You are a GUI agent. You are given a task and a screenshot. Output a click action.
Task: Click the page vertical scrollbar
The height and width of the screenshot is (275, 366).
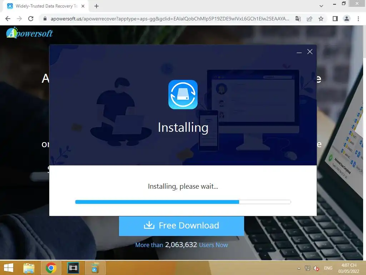(x=364, y=143)
